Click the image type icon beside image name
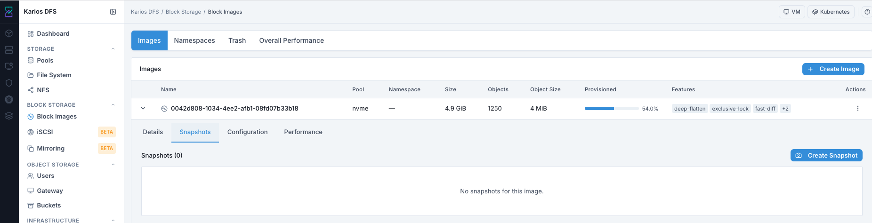This screenshot has width=872, height=223. point(164,109)
